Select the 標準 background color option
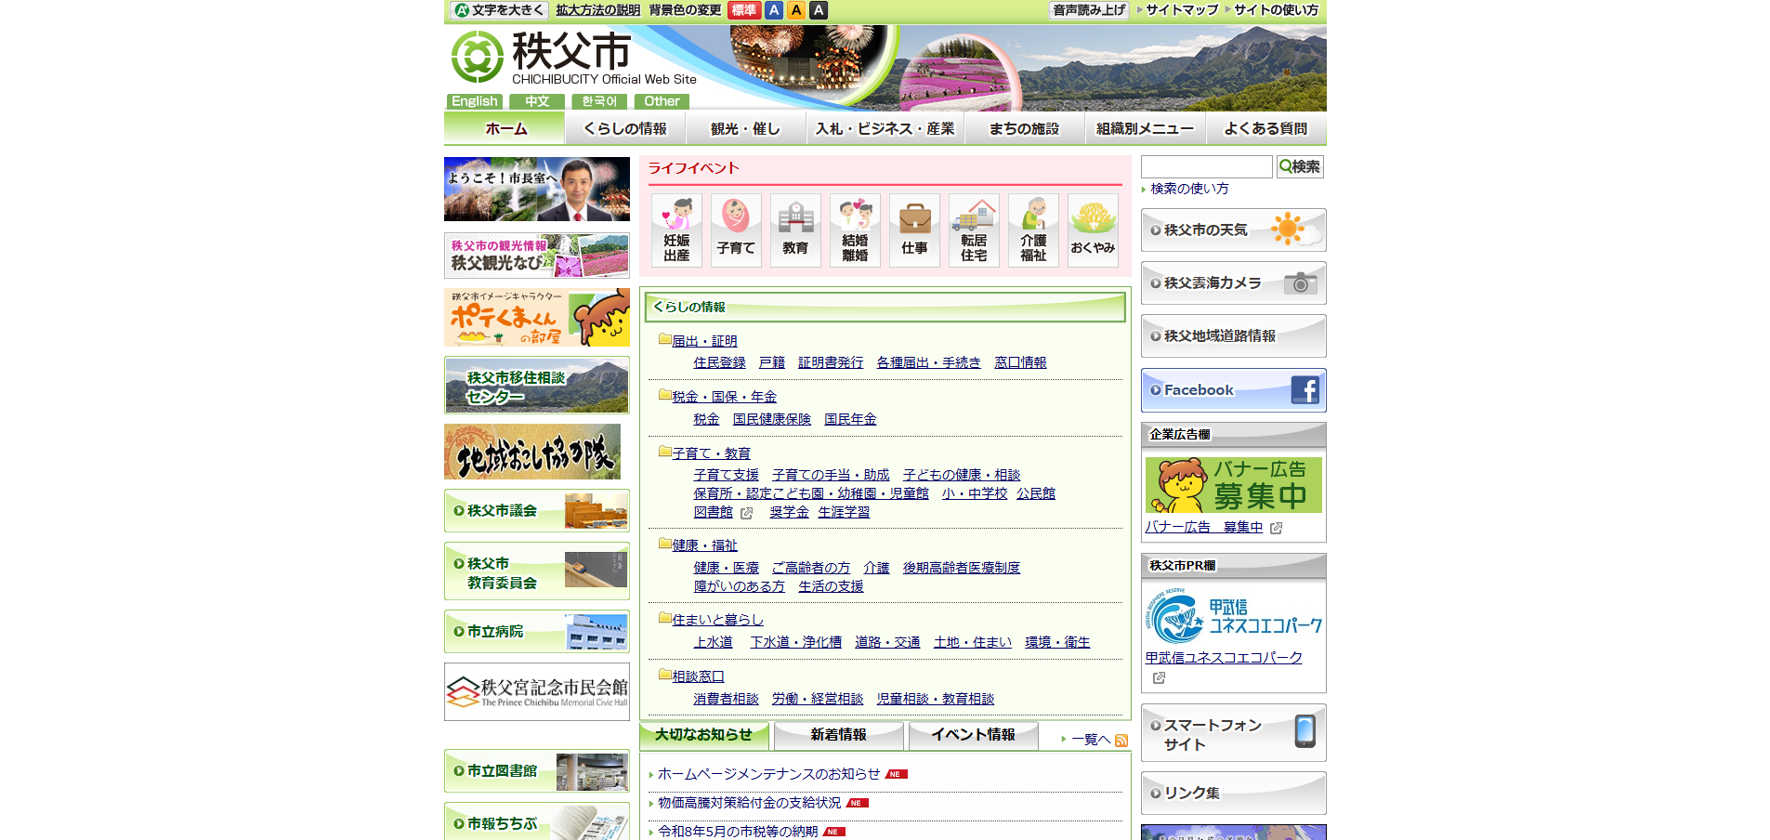The image size is (1770, 840). tap(743, 10)
